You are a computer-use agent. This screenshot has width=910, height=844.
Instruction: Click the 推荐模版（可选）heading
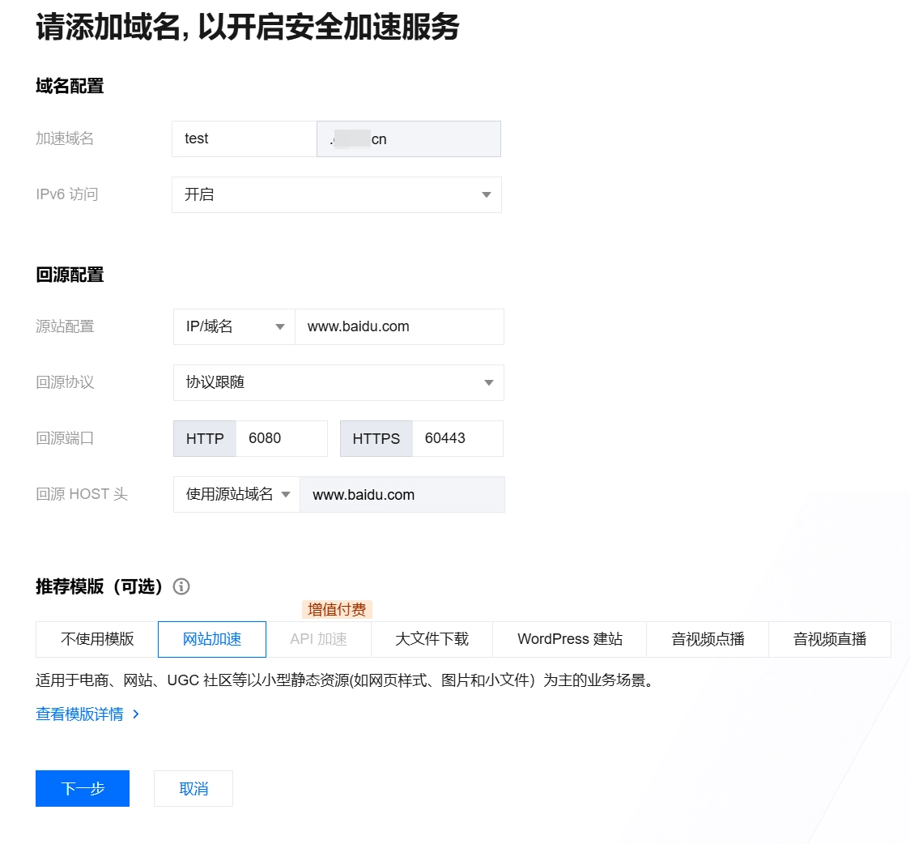pos(100,586)
